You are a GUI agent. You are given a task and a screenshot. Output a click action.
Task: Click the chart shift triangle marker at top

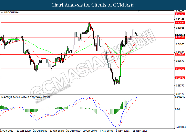tap(139, 11)
